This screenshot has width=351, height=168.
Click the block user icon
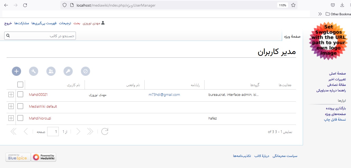(85, 71)
